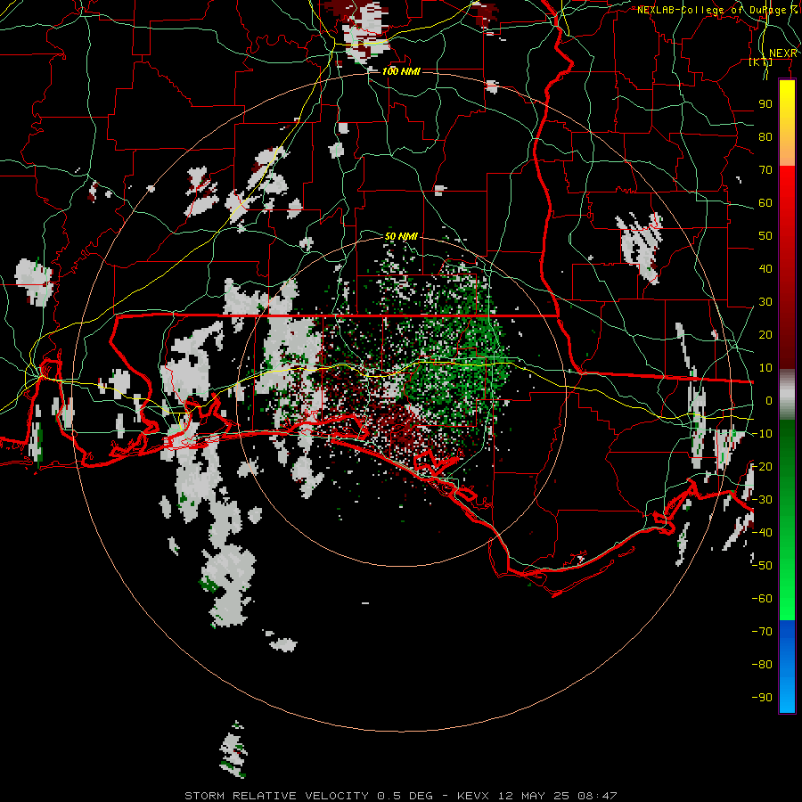This screenshot has height=802, width=802.
Task: Click the -40 value on the velocity scale
Action: (x=762, y=533)
